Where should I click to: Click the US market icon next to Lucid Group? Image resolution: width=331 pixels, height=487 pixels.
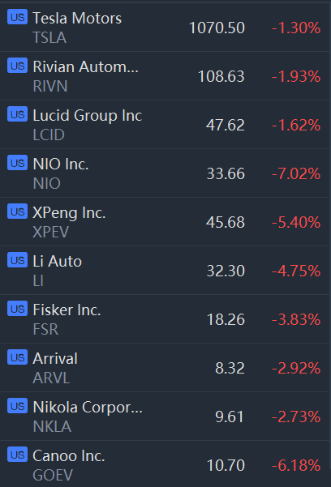(x=17, y=114)
